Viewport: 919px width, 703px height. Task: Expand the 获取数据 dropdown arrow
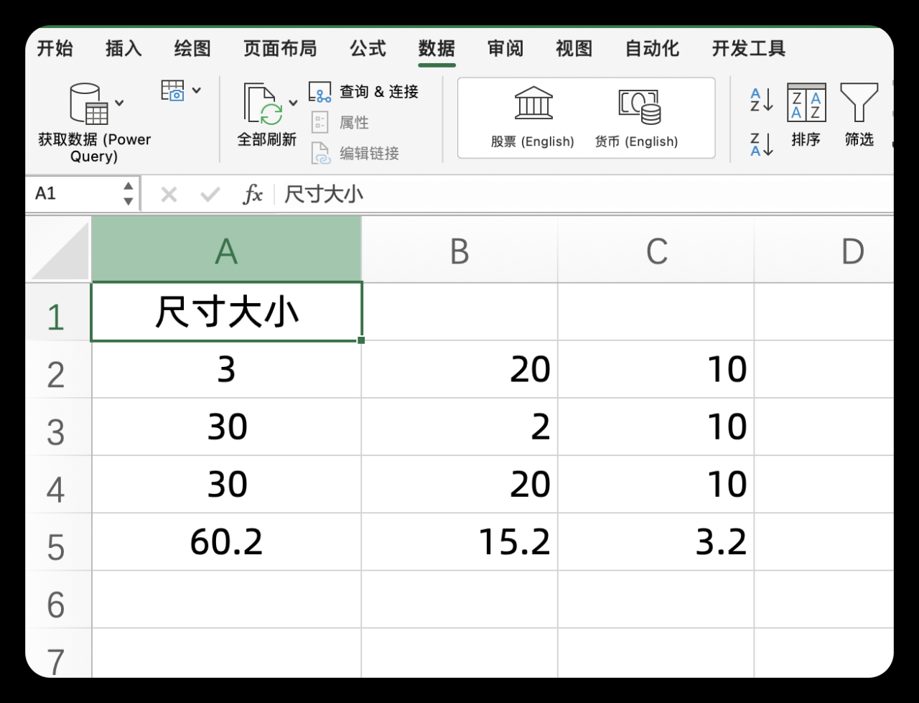tap(119, 103)
